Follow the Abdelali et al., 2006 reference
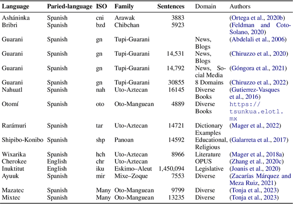 coord(259,39)
